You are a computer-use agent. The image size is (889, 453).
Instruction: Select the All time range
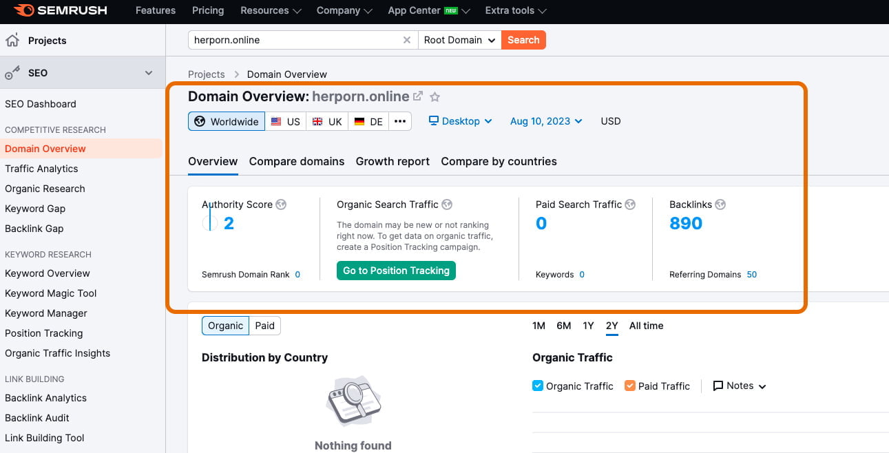647,326
